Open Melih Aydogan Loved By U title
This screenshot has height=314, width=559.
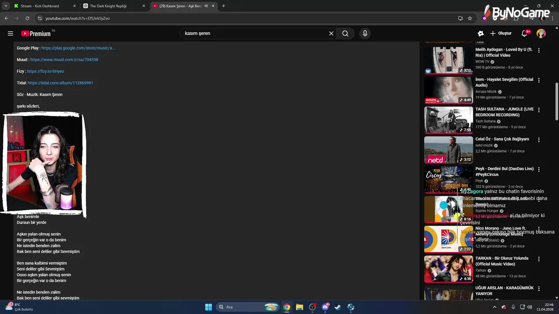(x=504, y=52)
